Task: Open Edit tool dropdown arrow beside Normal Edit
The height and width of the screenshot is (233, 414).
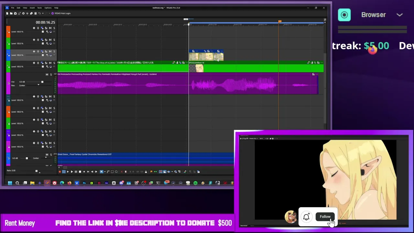Action: [x=105, y=172]
